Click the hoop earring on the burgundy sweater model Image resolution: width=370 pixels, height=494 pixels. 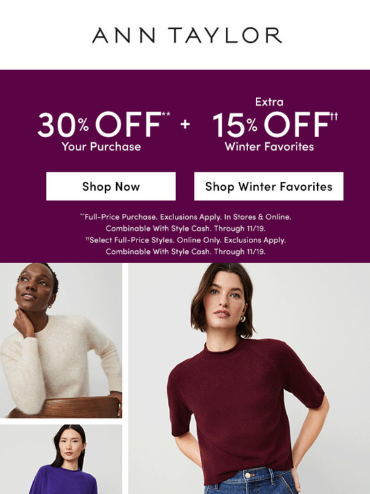click(243, 318)
